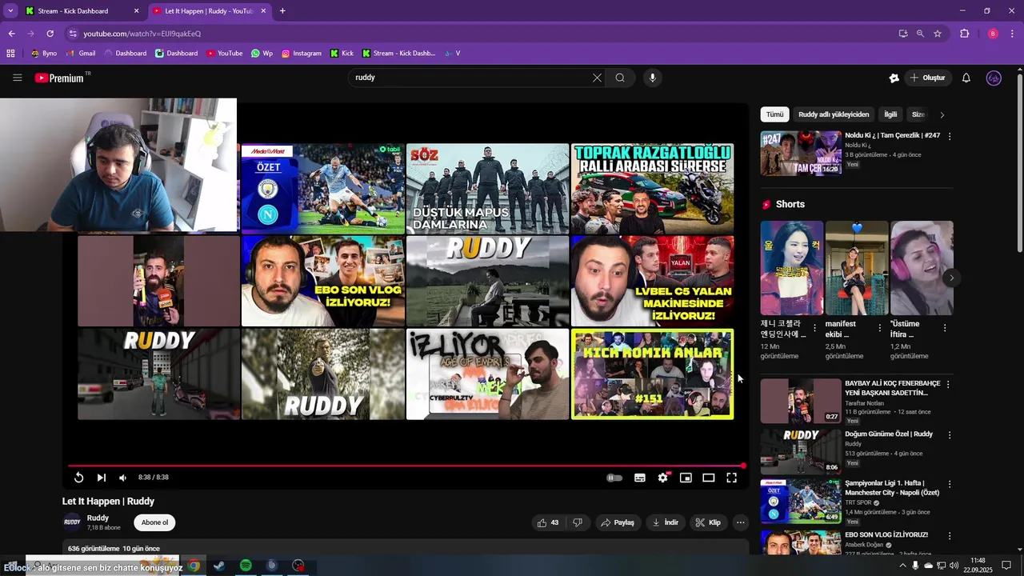Open options for Doğum Günüme Özel video
This screenshot has width=1024, height=576.
point(950,435)
